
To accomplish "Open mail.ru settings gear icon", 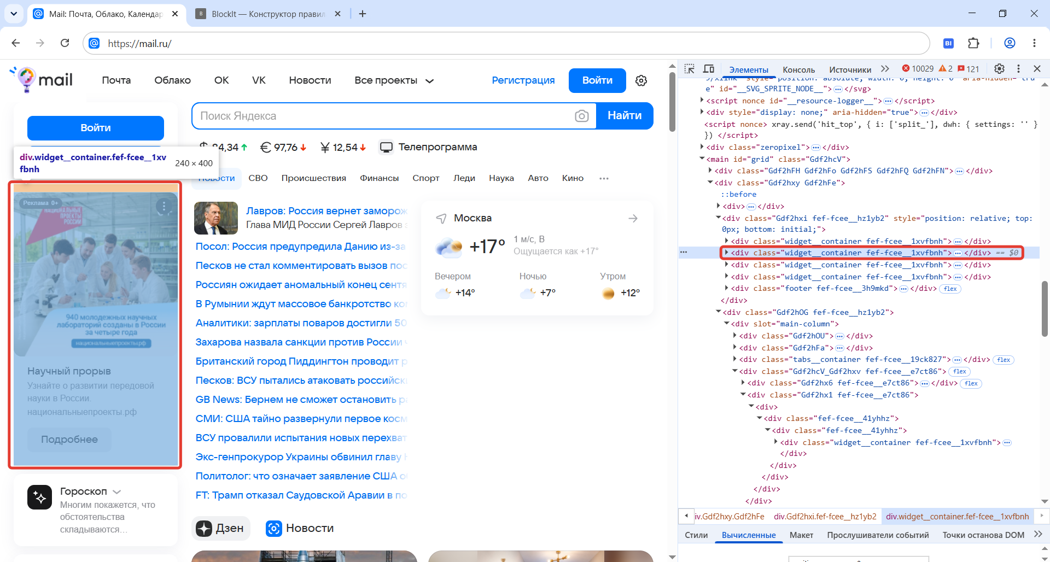I will pyautogui.click(x=641, y=81).
